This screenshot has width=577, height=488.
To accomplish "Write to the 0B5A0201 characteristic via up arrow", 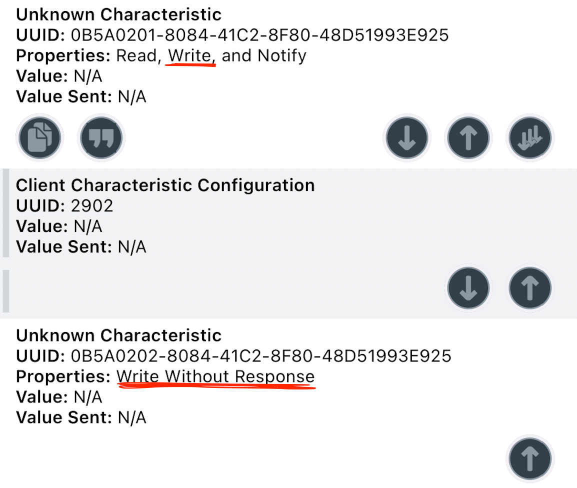I will point(468,137).
